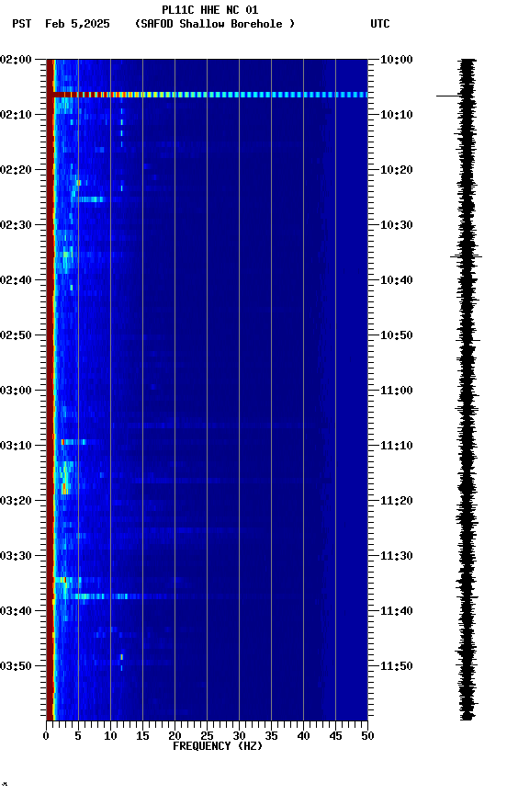This screenshot has width=507, height=794.
Task: Click the SAFOD Shallow Borehole label
Action: click(215, 24)
